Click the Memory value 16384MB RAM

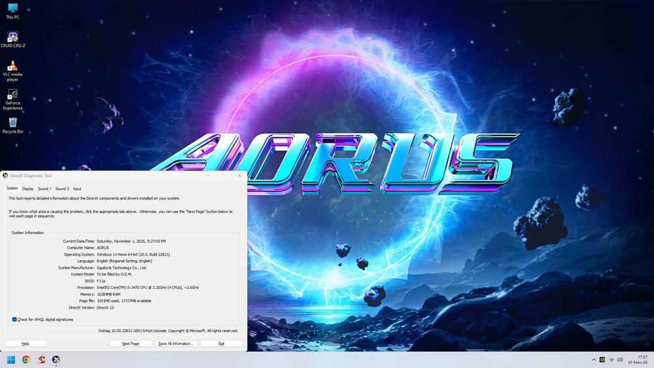coord(109,294)
